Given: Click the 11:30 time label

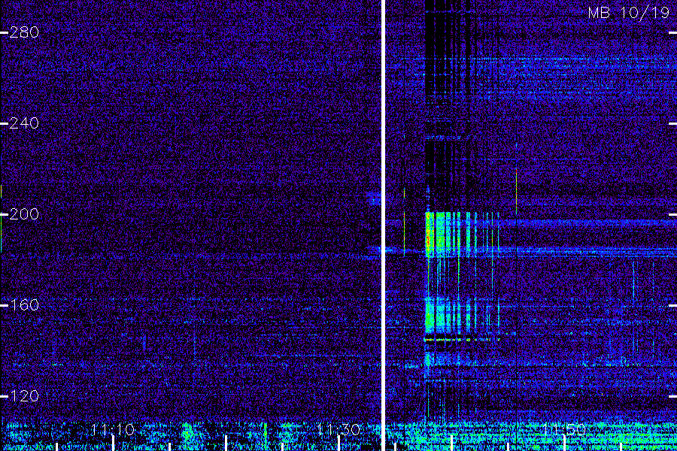Looking at the screenshot, I should click(x=338, y=429).
